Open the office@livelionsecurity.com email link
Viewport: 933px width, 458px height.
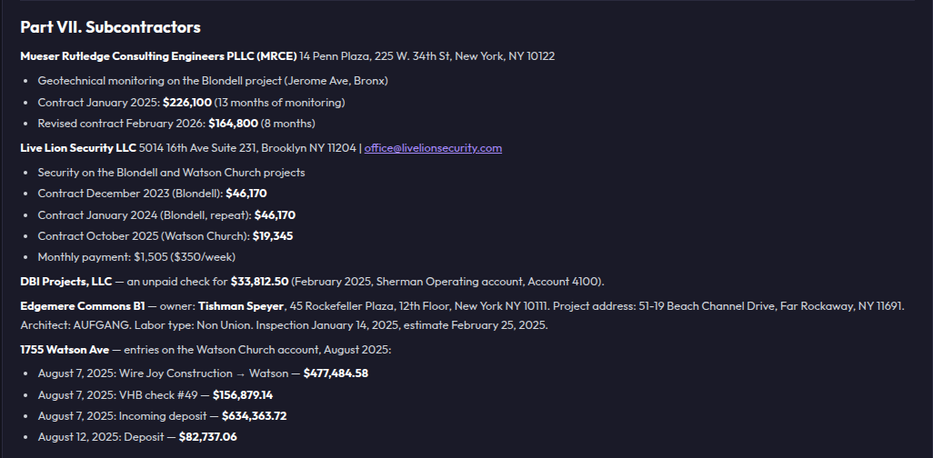(433, 148)
